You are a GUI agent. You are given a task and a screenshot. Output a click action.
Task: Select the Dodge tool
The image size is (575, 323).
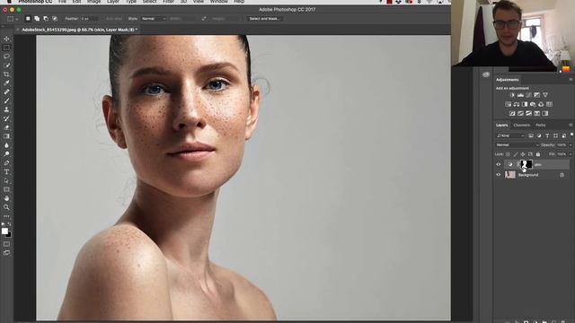[x=6, y=153]
